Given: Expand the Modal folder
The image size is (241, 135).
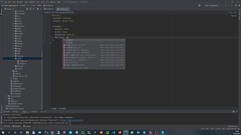Looking at the screenshot, I should tap(14, 21).
